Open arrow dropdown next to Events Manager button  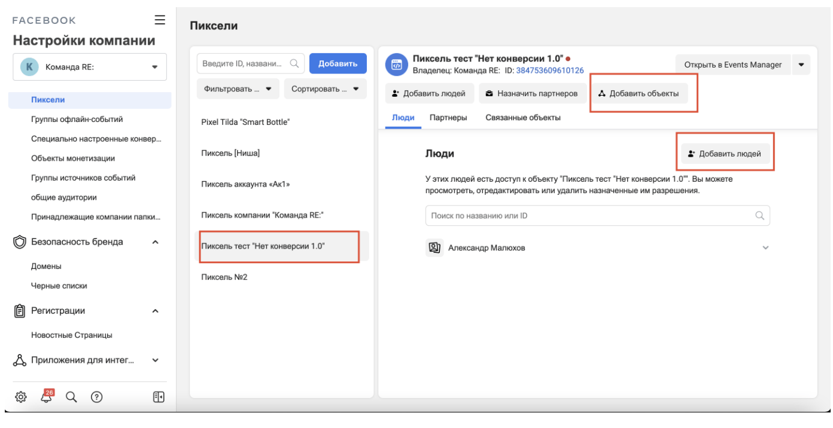pyautogui.click(x=801, y=65)
